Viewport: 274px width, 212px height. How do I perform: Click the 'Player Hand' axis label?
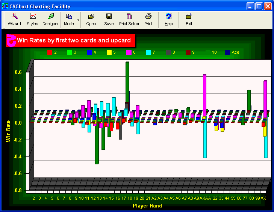coord(147,206)
